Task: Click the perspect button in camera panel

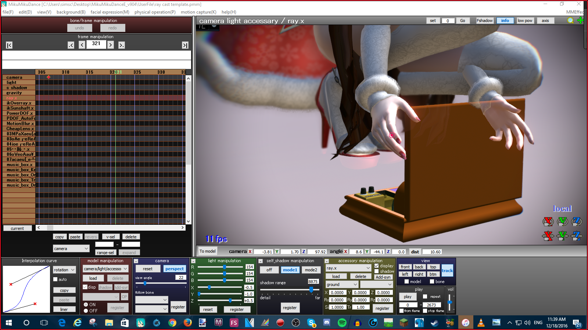Action: [x=175, y=269]
